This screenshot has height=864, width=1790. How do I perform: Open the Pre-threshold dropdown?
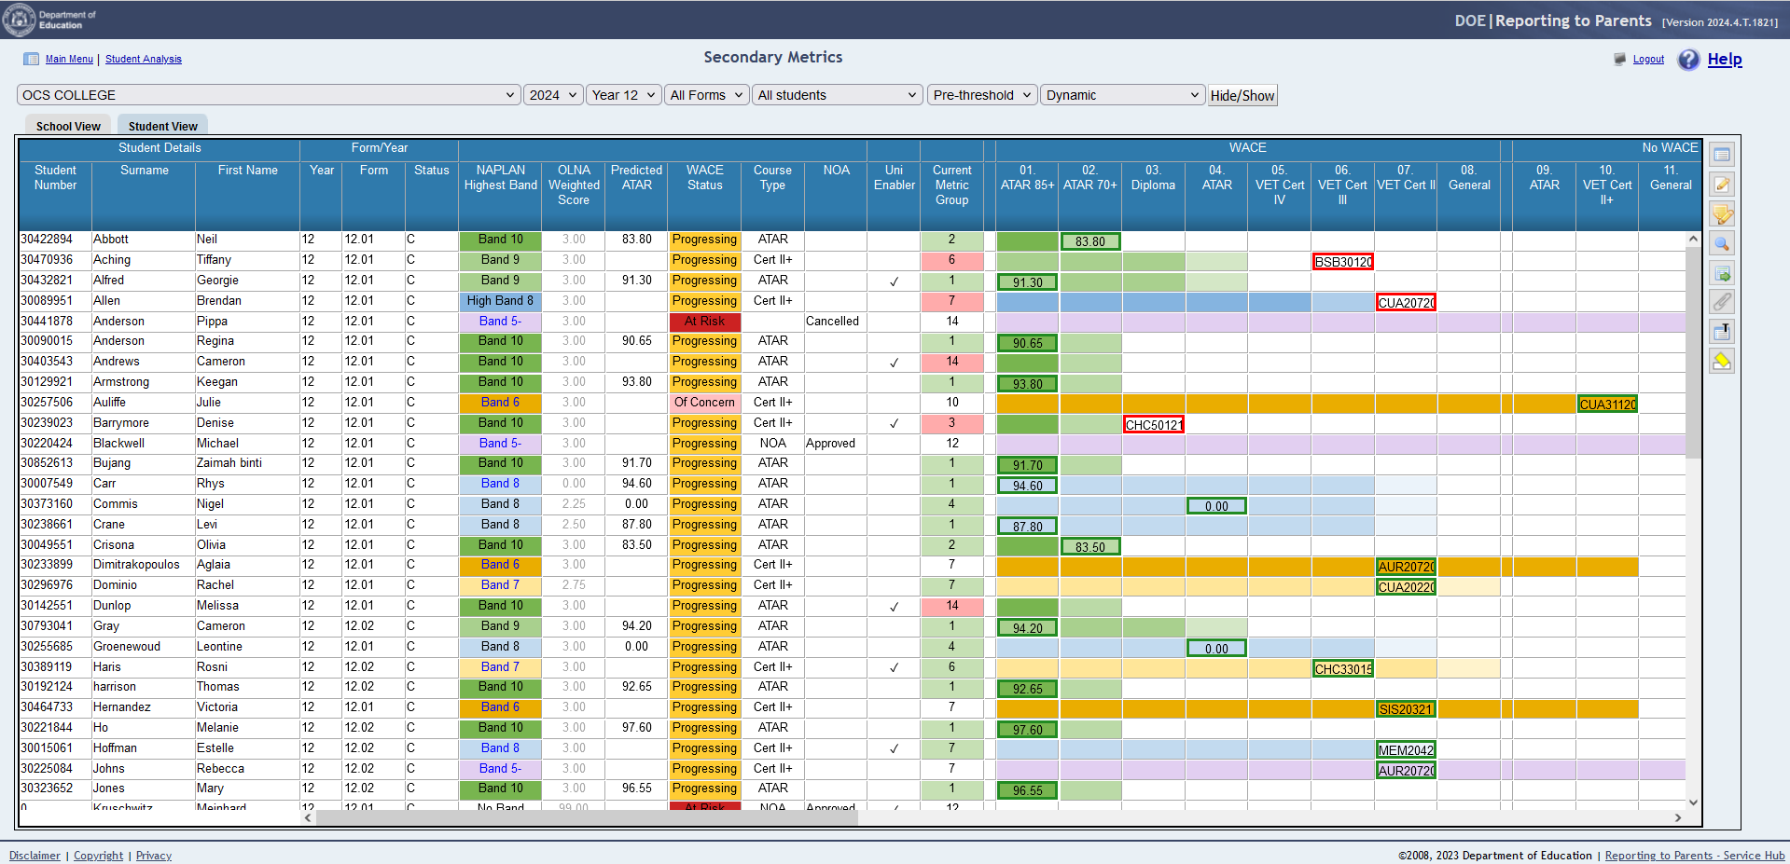coord(981,95)
